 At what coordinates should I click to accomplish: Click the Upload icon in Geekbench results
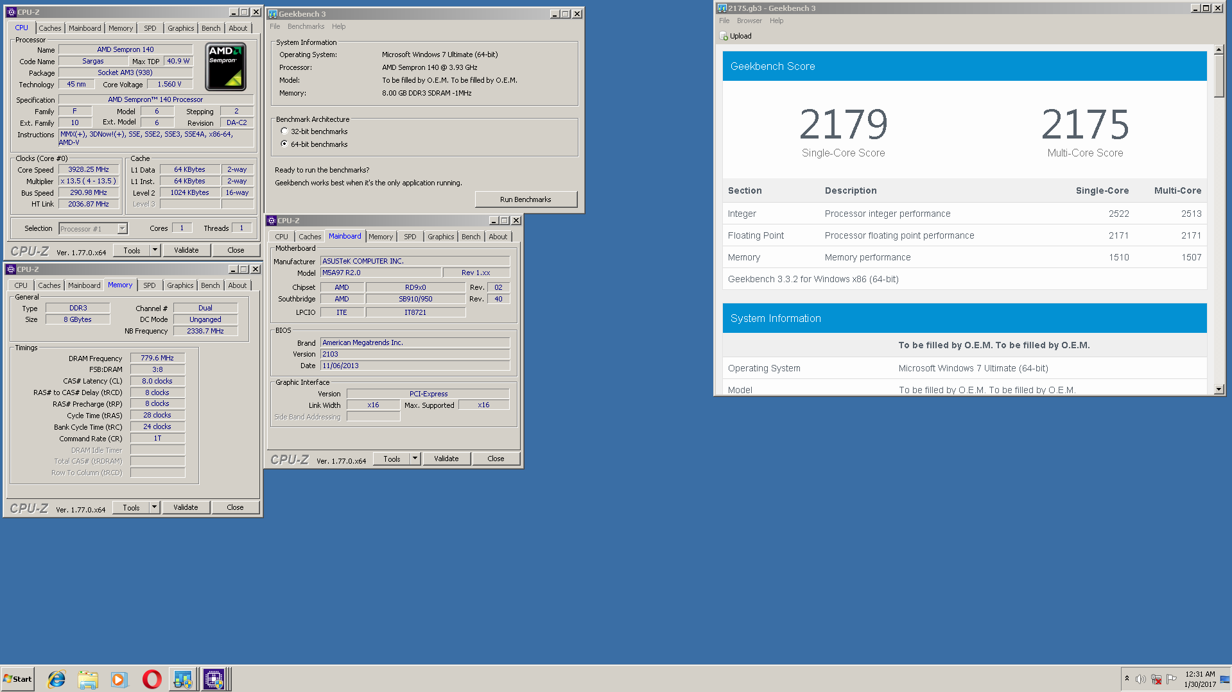[724, 36]
